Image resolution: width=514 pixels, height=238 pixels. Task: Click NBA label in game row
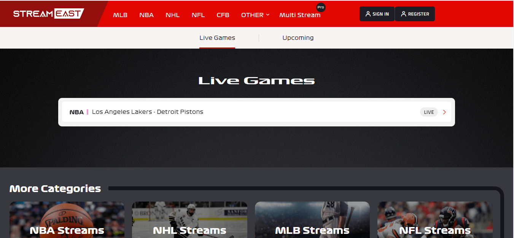tap(76, 112)
